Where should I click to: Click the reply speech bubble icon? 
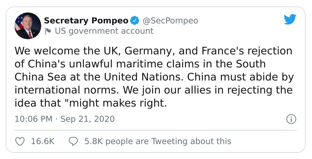pyautogui.click(x=73, y=141)
